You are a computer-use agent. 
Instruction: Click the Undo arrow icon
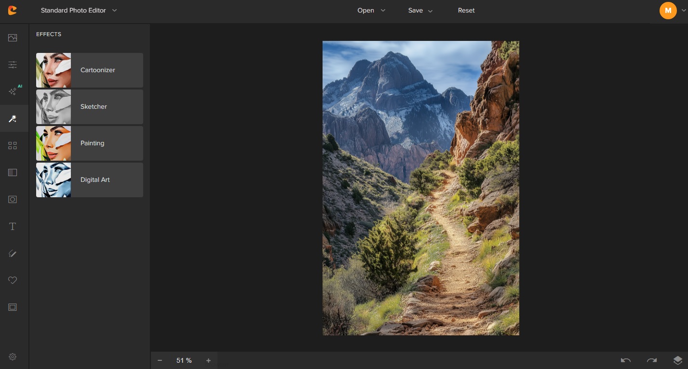(626, 360)
